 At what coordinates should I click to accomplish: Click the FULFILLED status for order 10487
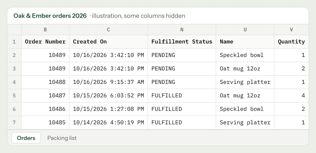182,95
